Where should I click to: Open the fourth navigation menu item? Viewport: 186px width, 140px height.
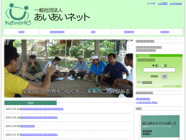click(129, 32)
